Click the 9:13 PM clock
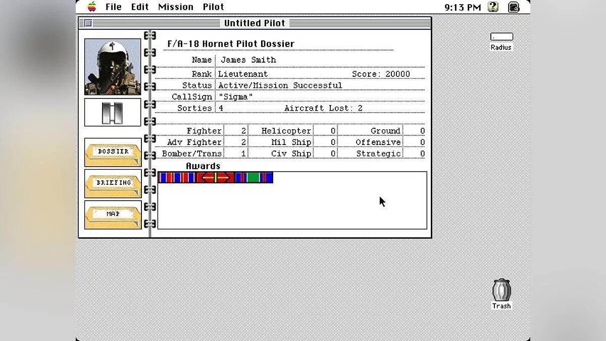The width and height of the screenshot is (606, 341). (463, 7)
